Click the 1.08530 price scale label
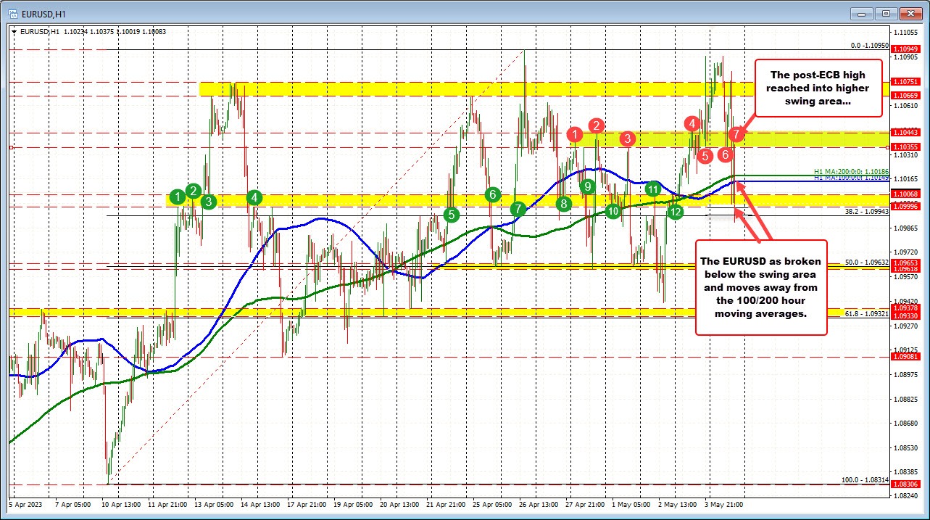Image resolution: width=930 pixels, height=520 pixels. pyautogui.click(x=907, y=447)
